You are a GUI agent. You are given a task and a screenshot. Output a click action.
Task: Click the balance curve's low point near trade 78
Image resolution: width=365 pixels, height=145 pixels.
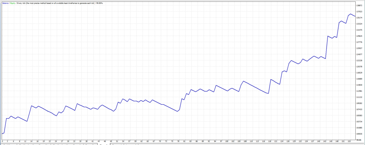point(177,112)
